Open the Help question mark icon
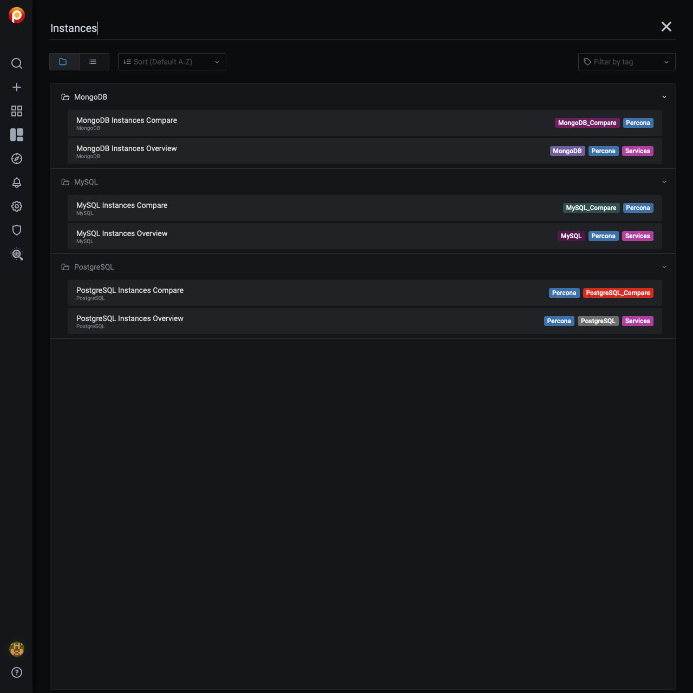The width and height of the screenshot is (693, 693). 17,672
